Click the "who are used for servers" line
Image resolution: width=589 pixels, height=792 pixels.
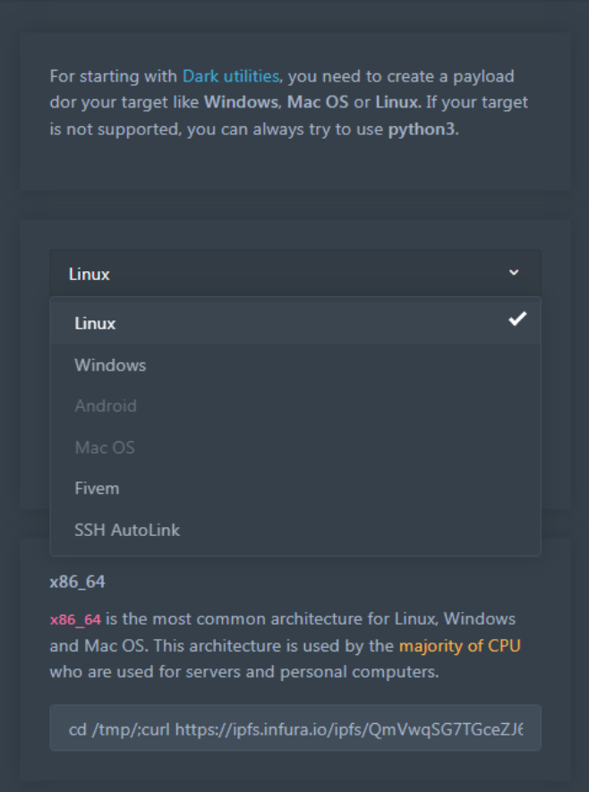click(243, 671)
